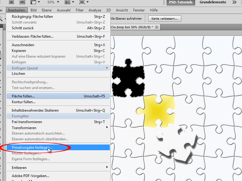This screenshot has height=181, width=242.
Task: Expand more workspaces with the double-arrow
Action: click(234, 2)
